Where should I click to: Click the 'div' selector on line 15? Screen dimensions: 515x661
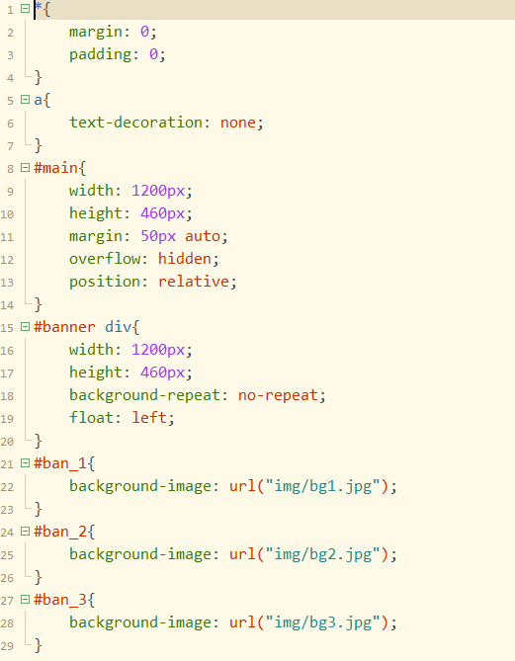118,327
